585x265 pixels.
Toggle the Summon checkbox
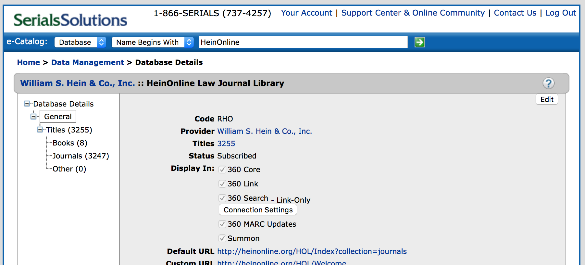222,238
